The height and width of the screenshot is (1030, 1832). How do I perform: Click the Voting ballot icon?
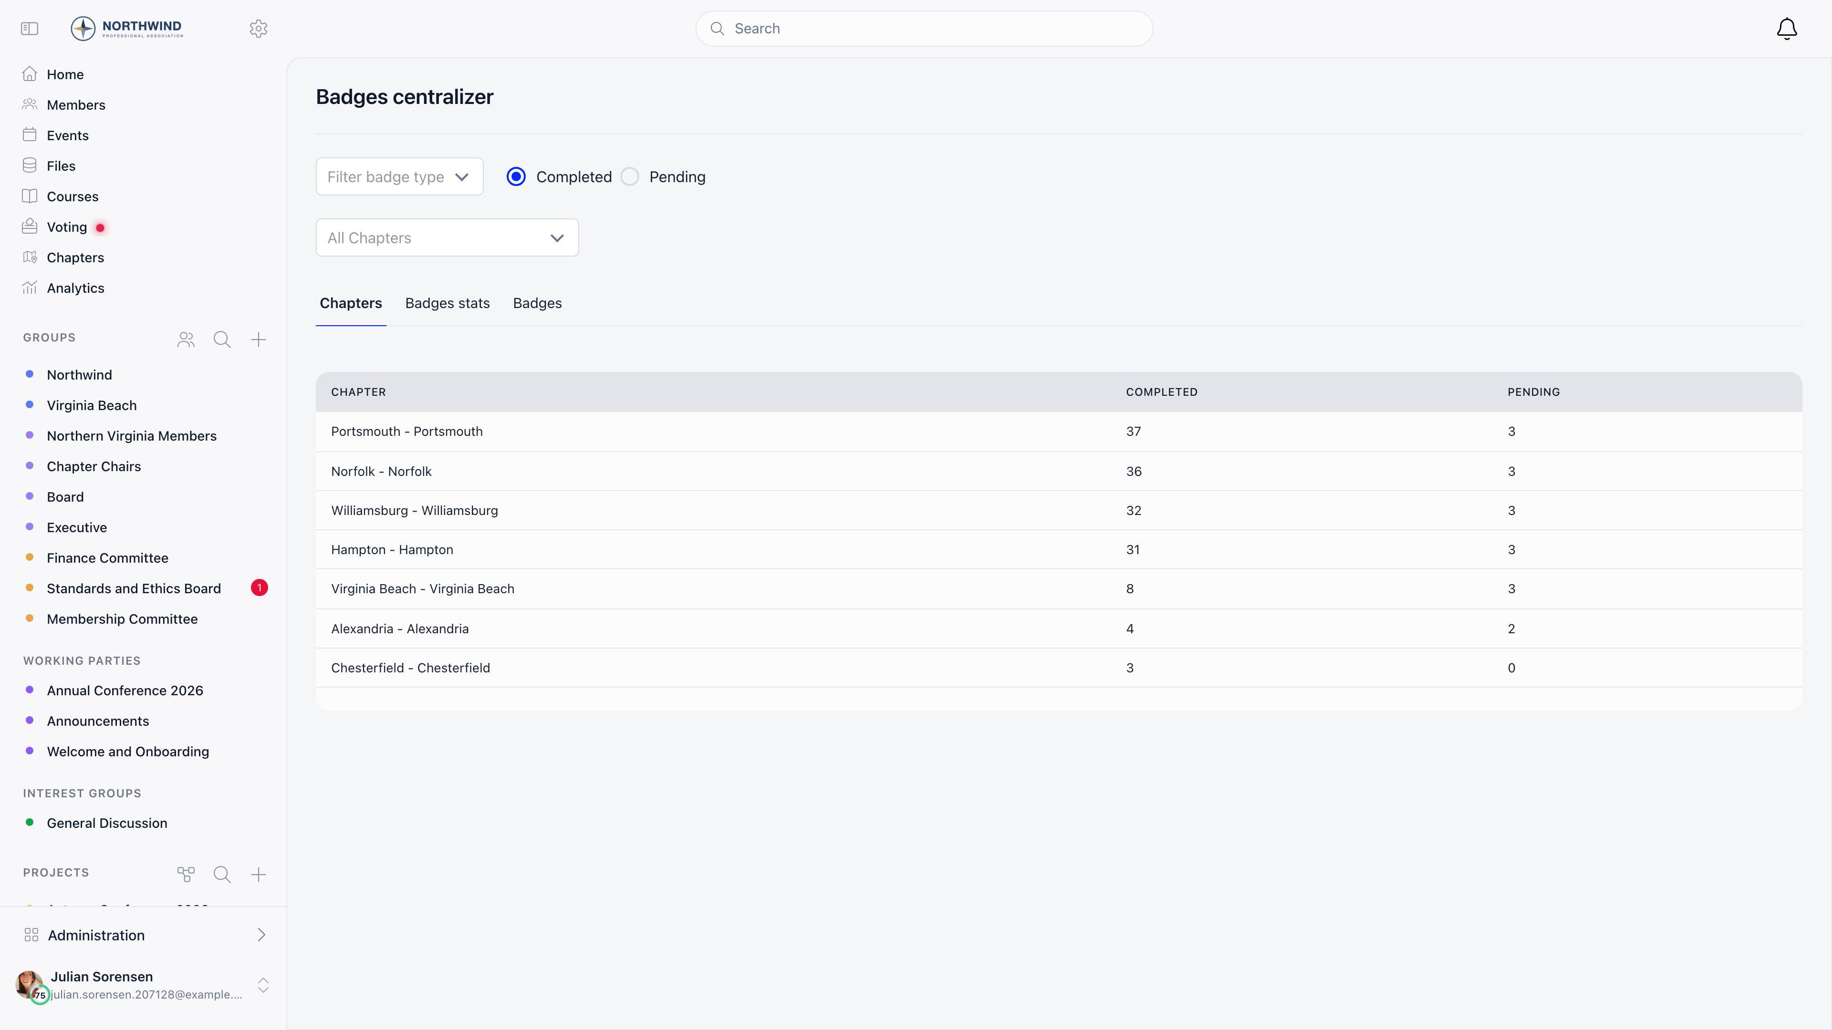[x=29, y=227]
